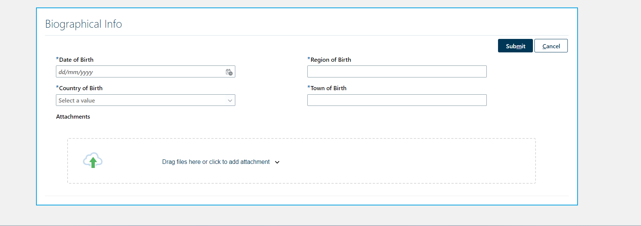Open the Date of Birth calendar picker icon
This screenshot has height=226, width=641.
(229, 72)
